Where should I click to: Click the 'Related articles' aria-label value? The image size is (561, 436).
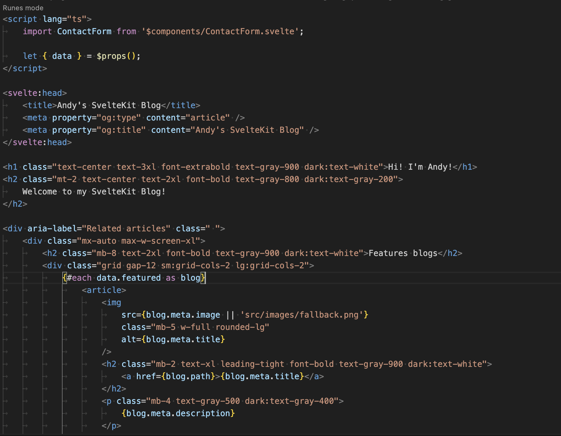click(x=126, y=229)
